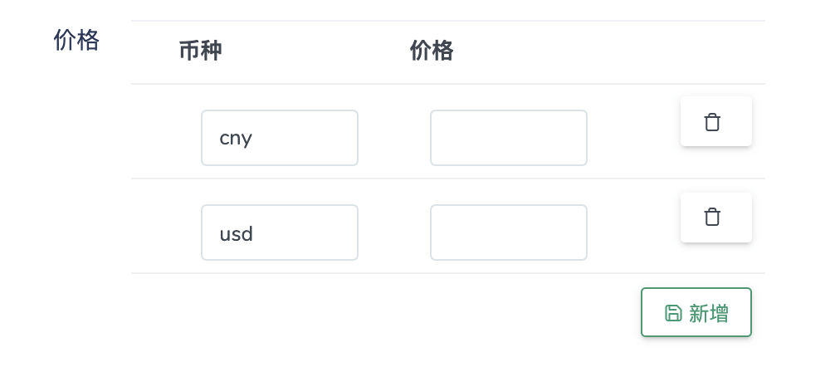Delete the cny price row
This screenshot has height=367, width=835.
715,122
